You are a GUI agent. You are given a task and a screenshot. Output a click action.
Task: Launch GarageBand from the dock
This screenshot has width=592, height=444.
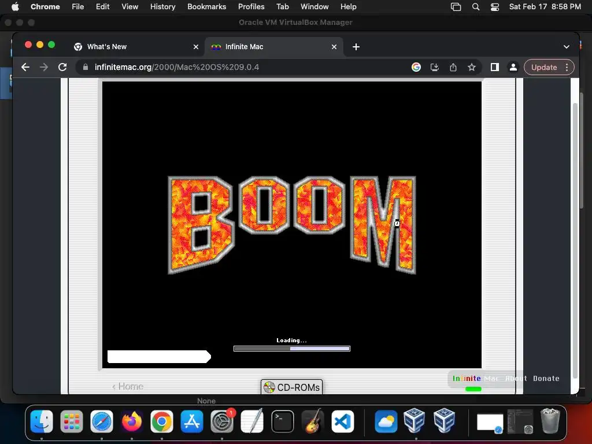(x=313, y=421)
